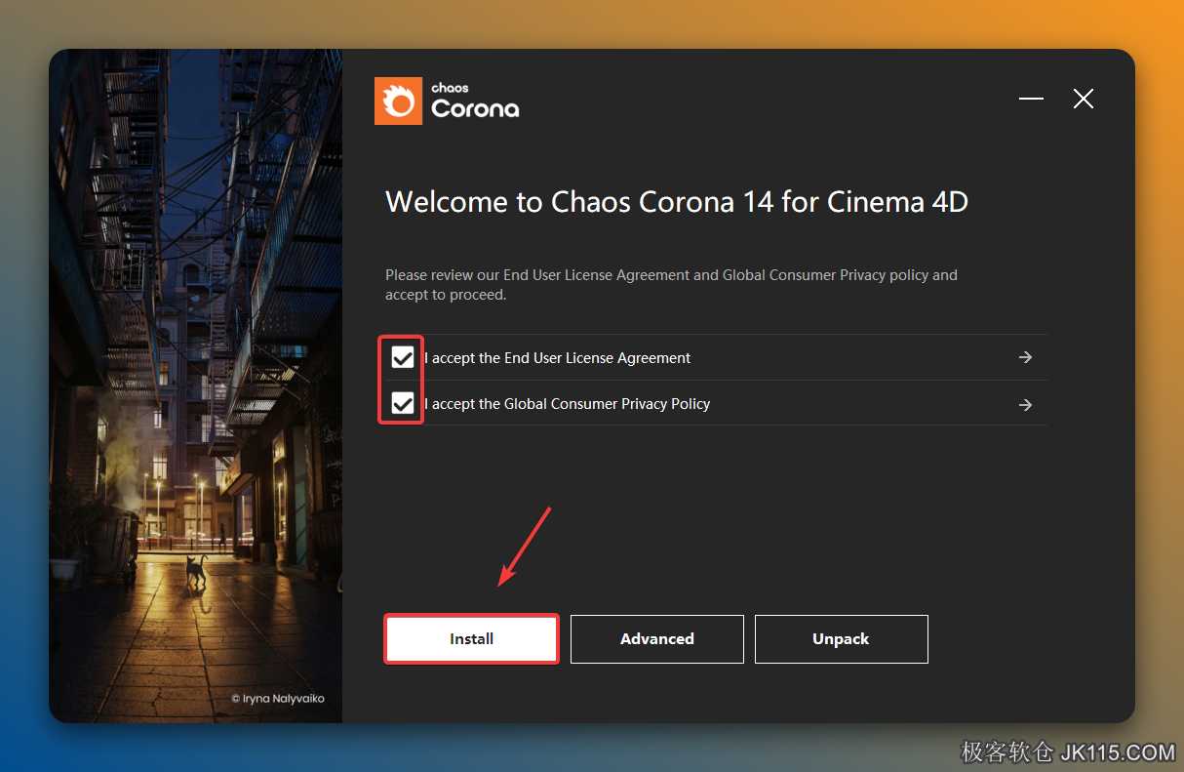Click the orange Chaos Corona flame logo
The image size is (1184, 772).
398,101
